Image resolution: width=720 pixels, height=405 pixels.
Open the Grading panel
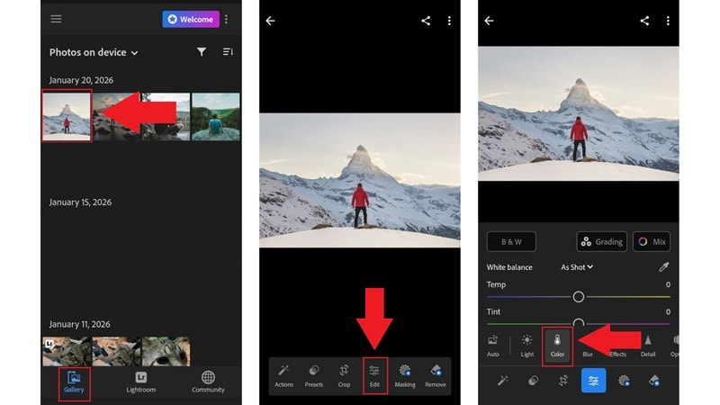pos(601,241)
